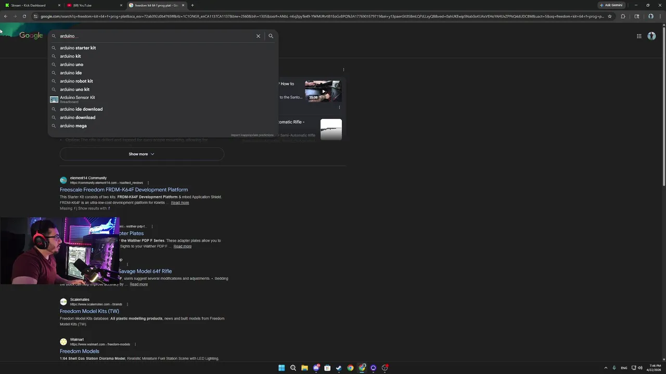
Task: Click the Google logo
Action: point(31,35)
